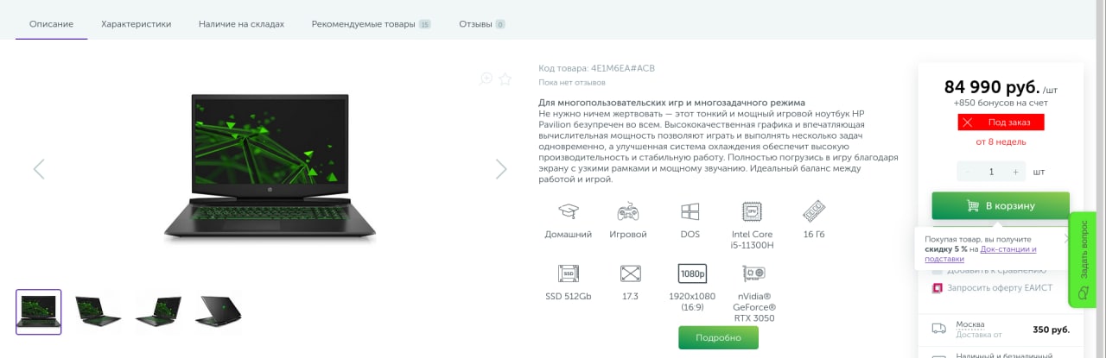The width and height of the screenshot is (1106, 358).
Task: Click the Домашний graduation cap icon
Action: (x=568, y=211)
